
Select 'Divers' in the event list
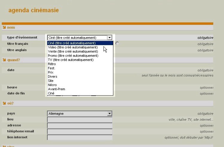tap(52, 76)
